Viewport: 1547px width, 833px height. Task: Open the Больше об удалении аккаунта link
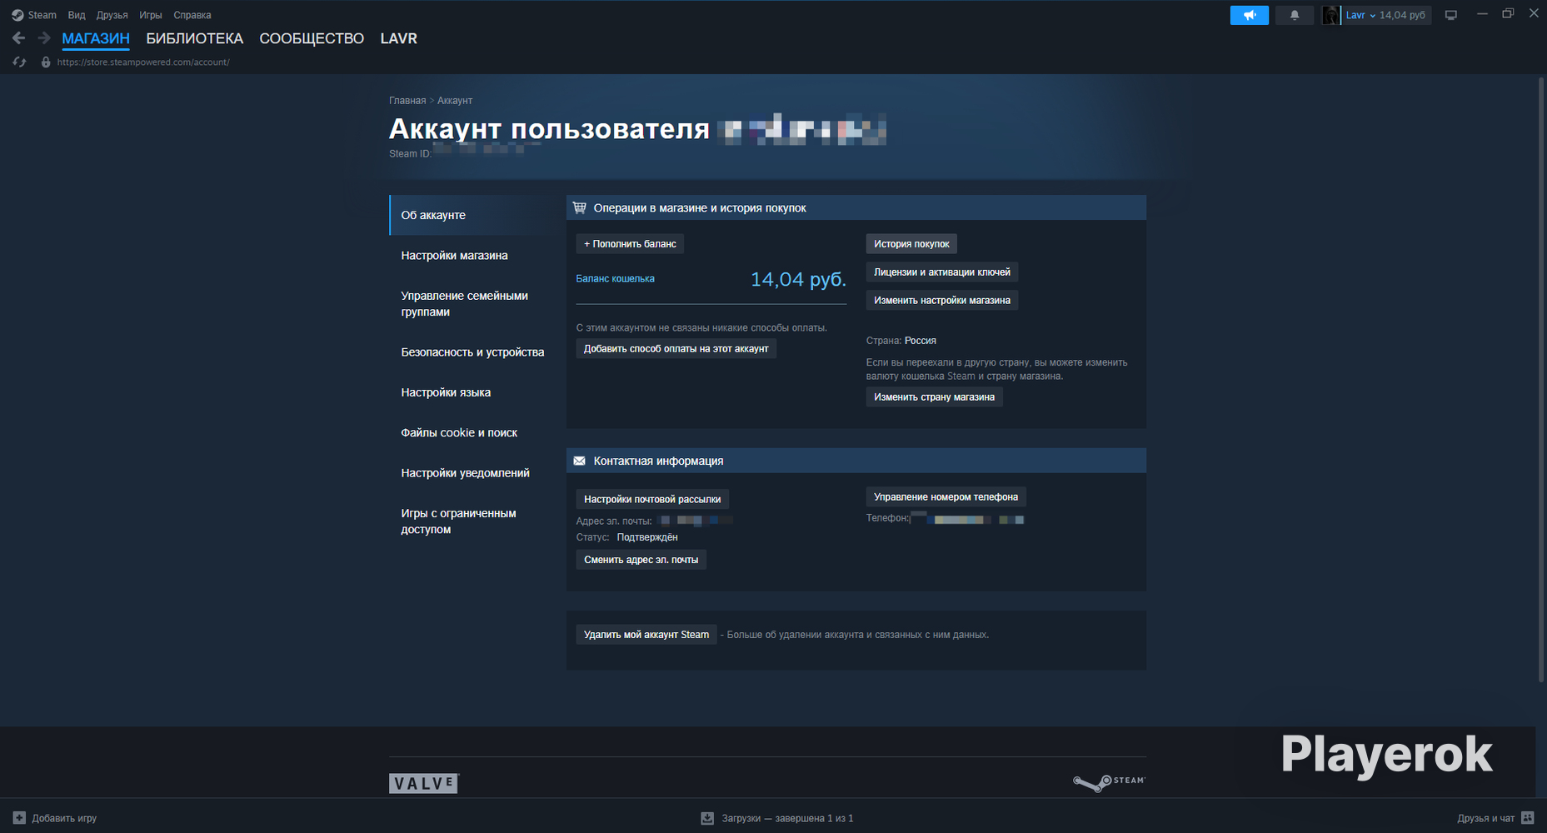click(x=858, y=635)
